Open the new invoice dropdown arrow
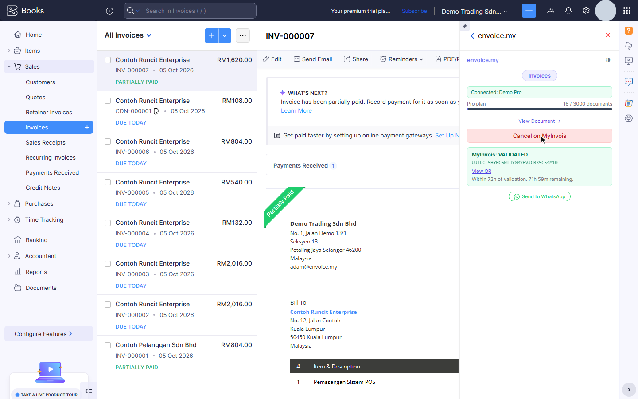Screen dimensions: 638x399 pos(225,35)
